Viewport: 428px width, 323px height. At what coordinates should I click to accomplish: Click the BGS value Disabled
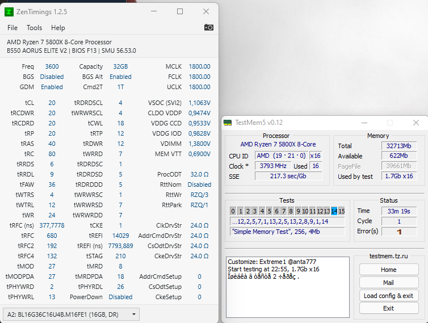pos(52,77)
